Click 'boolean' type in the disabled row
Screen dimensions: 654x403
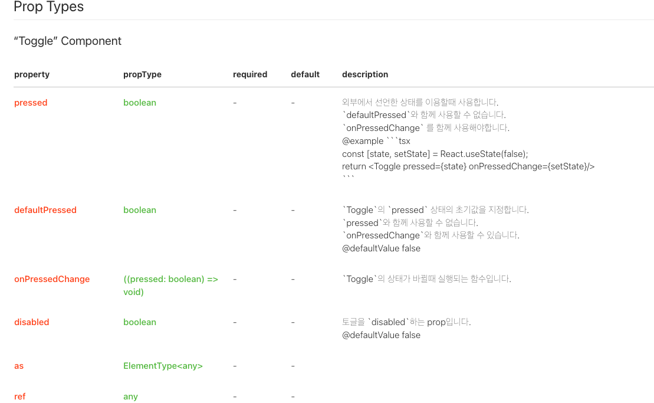[139, 322]
